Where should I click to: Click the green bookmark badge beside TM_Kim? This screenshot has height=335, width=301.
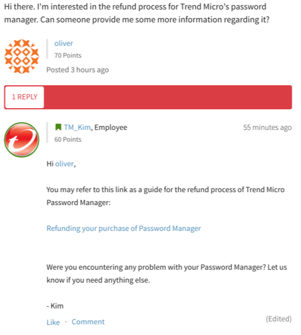coord(58,127)
